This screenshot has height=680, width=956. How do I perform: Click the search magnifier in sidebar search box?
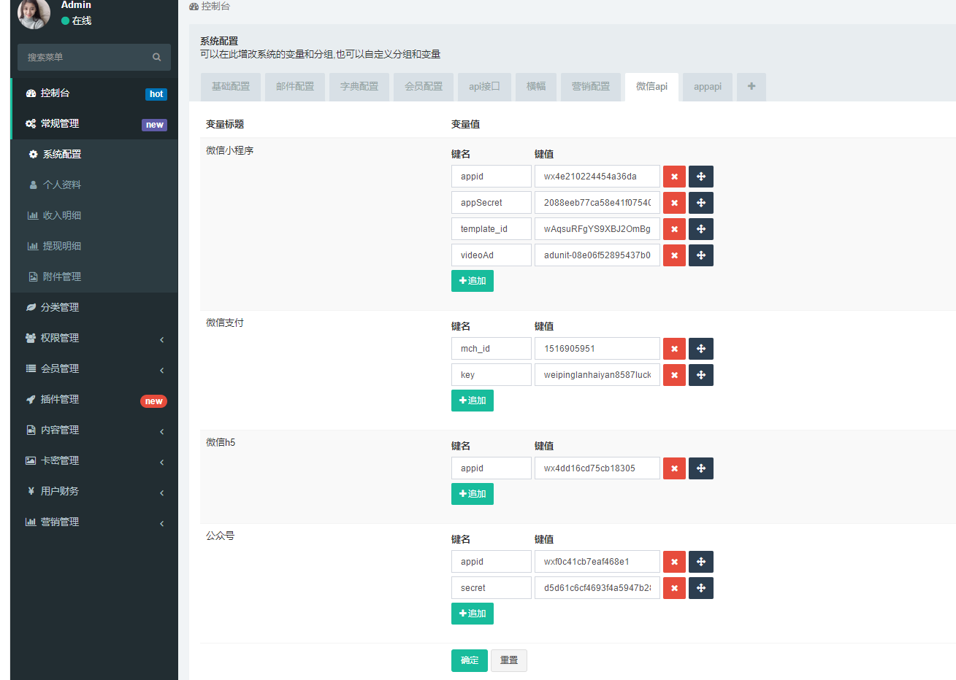coord(156,57)
